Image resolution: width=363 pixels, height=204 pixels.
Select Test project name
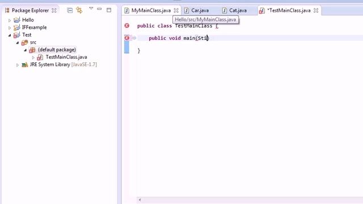[27, 35]
